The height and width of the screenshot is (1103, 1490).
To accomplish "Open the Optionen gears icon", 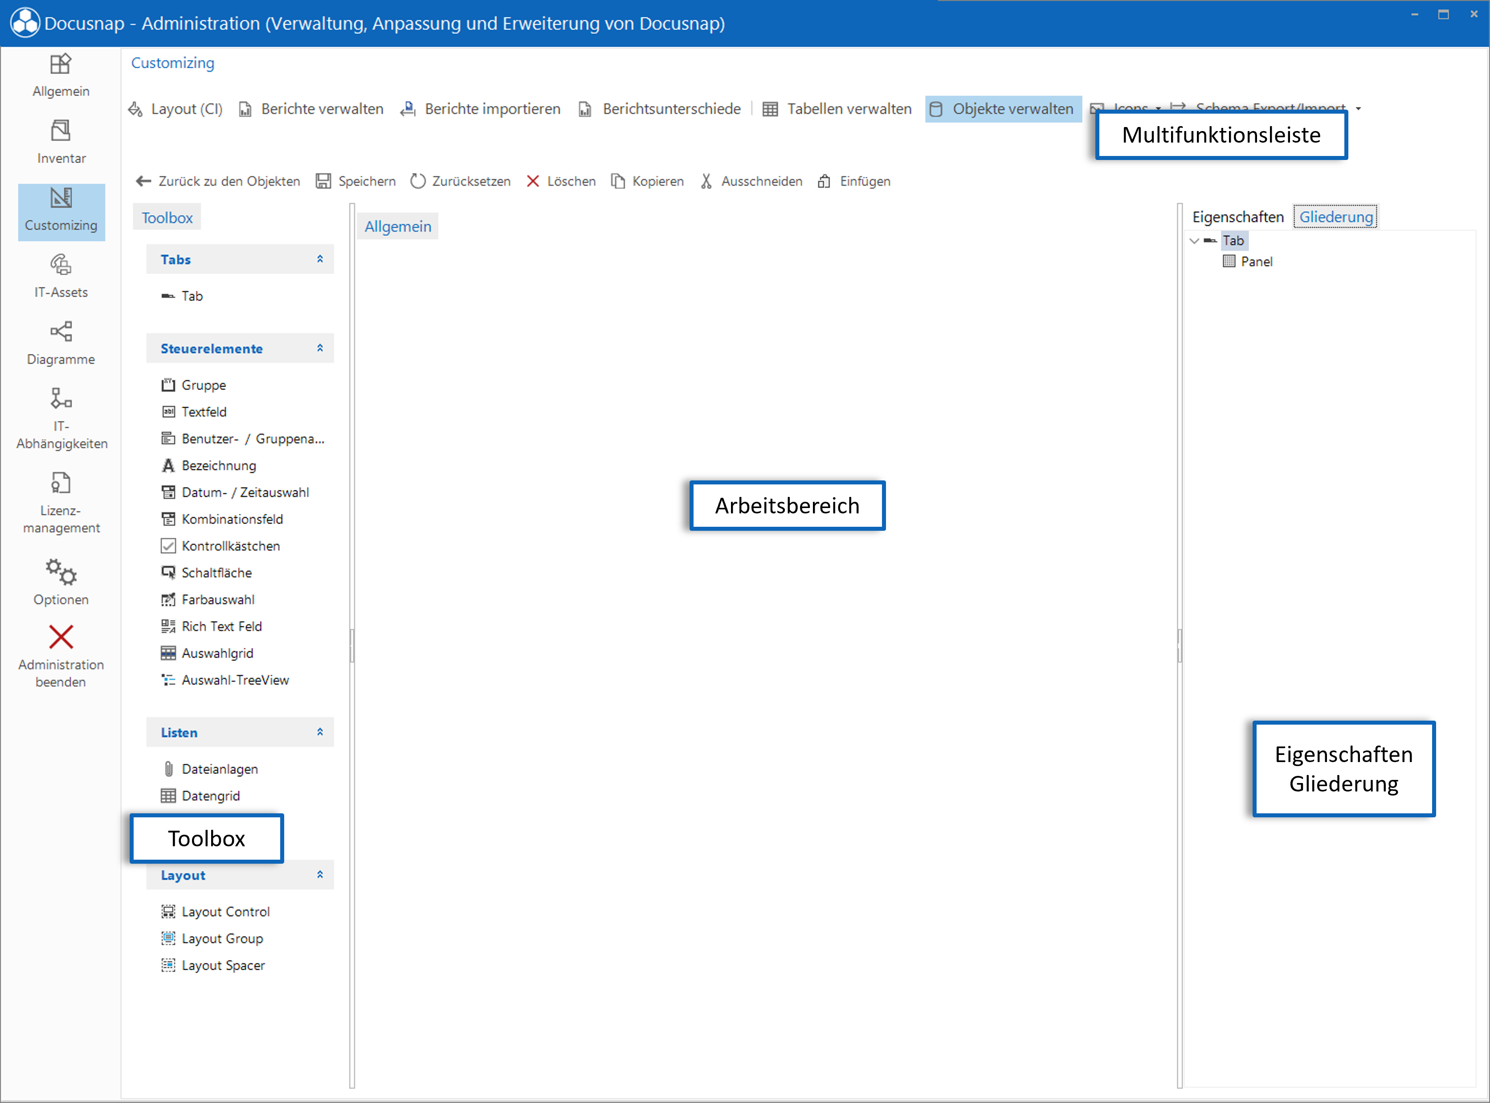I will tap(61, 583).
